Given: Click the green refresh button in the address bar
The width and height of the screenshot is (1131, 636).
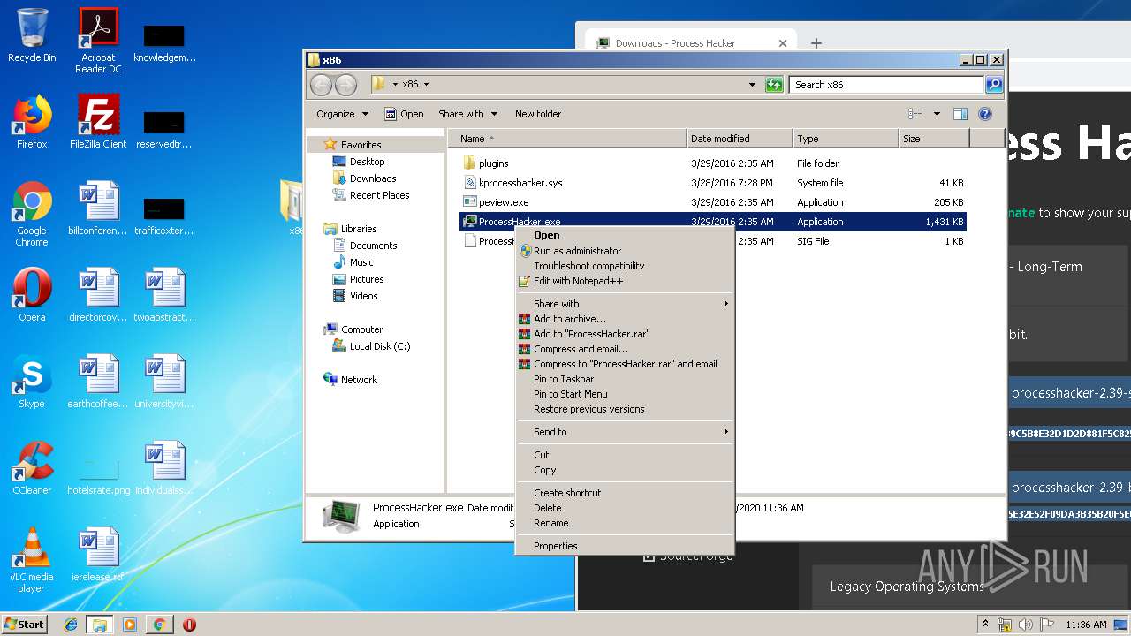Looking at the screenshot, I should pyautogui.click(x=774, y=85).
